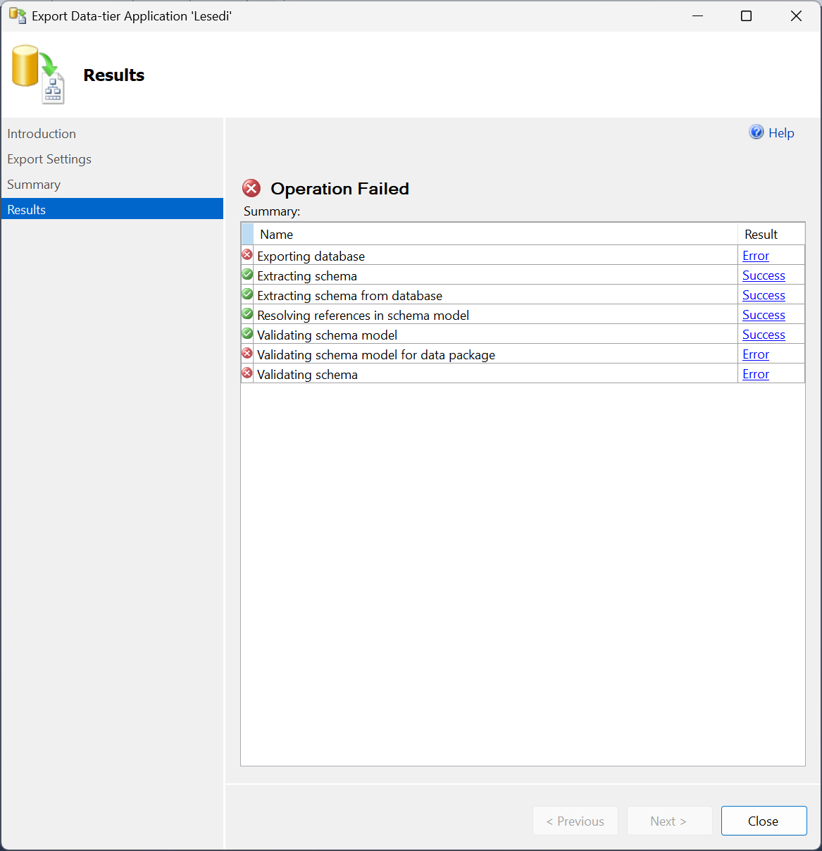The height and width of the screenshot is (851, 822).
Task: Click the Help link
Action: [781, 132]
